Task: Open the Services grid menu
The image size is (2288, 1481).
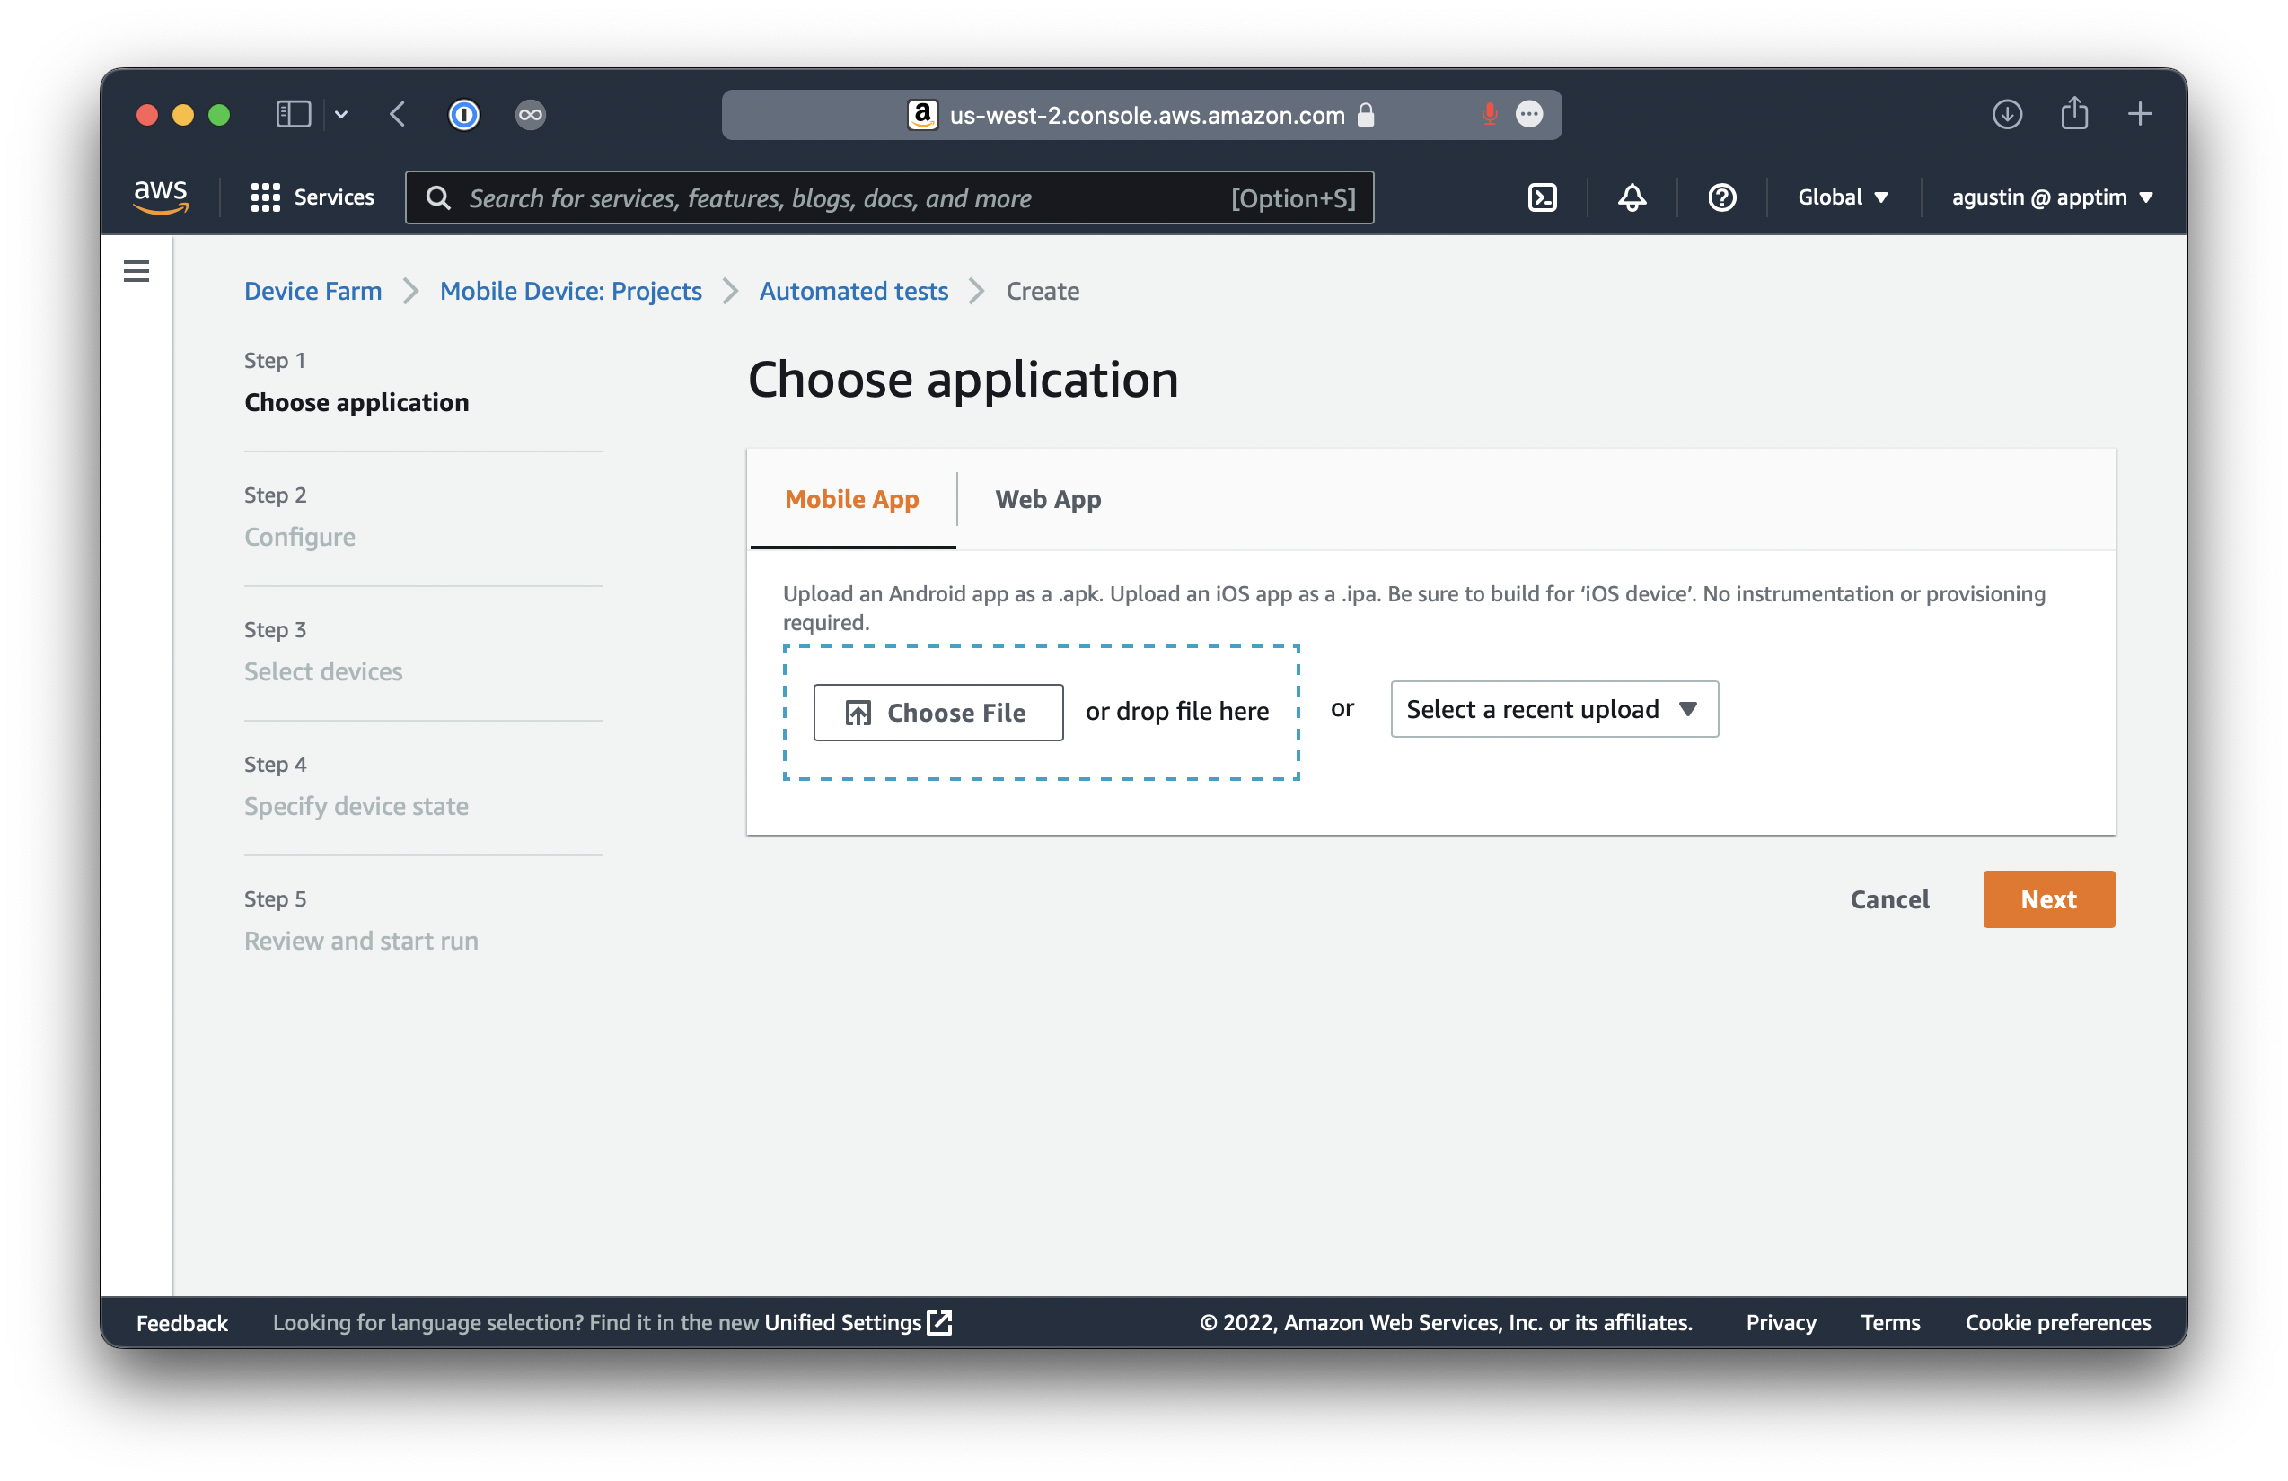Action: pos(312,197)
